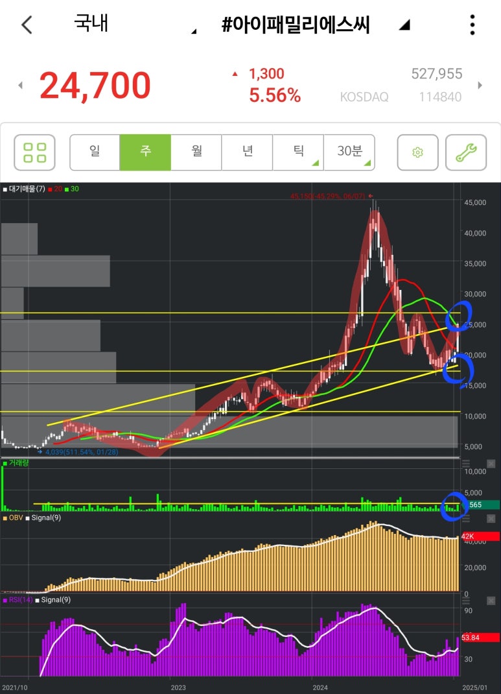The height and width of the screenshot is (694, 501).
Task: Tap the red 42K OBV value tag
Action: pos(481,536)
